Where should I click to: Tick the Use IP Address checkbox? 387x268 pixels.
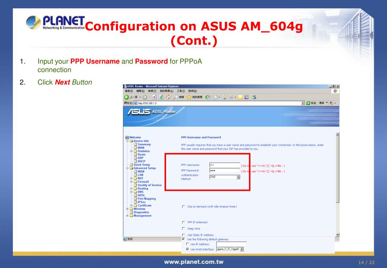tap(188, 244)
